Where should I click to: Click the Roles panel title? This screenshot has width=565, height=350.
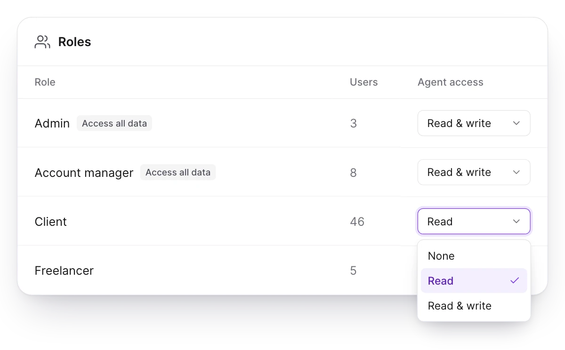(74, 42)
